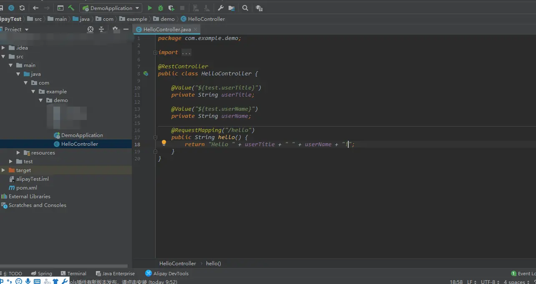The width and height of the screenshot is (536, 284).
Task: Build project using the hammer icon
Action: (71, 8)
